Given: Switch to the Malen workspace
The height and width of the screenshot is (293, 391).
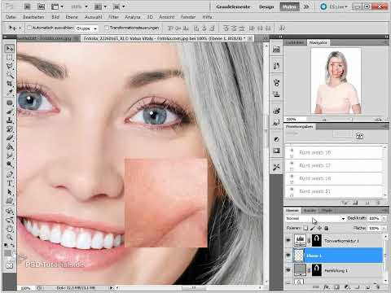Looking at the screenshot, I should pyautogui.click(x=289, y=7).
